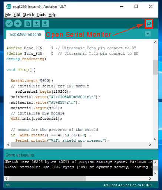Click the Arduino logo in the title bar
162x190 pixels.
coord(9,6)
